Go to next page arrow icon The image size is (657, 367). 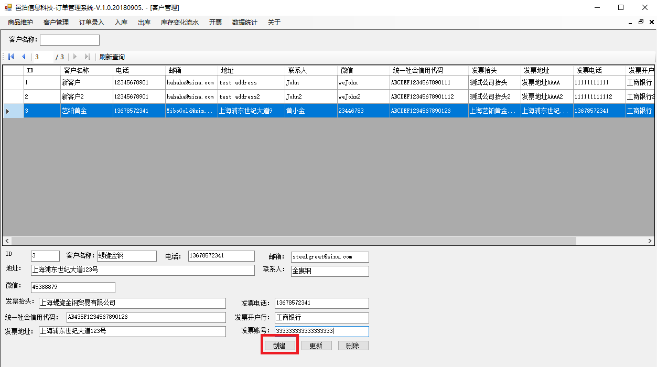[75, 57]
